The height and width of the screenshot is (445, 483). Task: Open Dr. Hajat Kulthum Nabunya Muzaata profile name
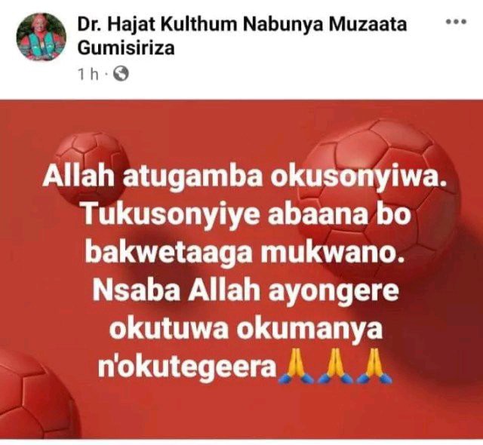(x=241, y=25)
